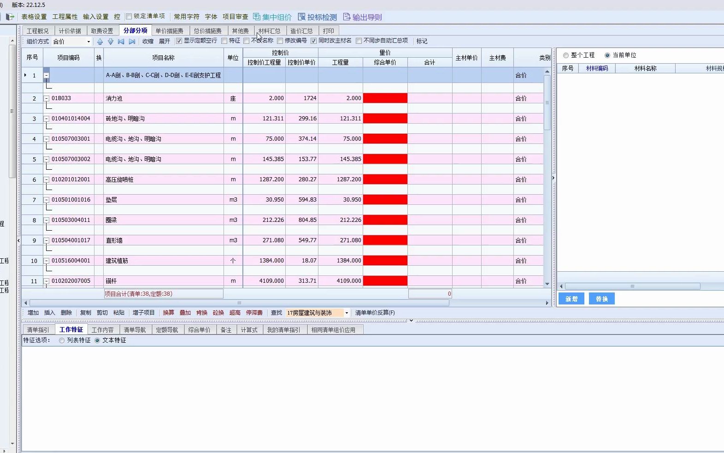The height and width of the screenshot is (453, 724).
Task: Click 清单单价反算(F) button
Action: [375, 313]
